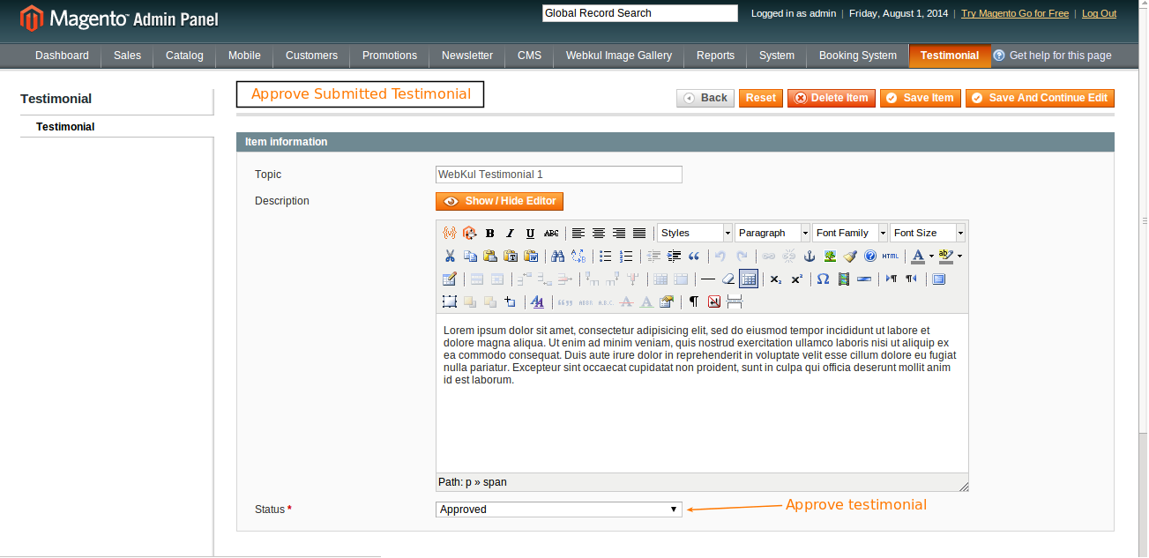This screenshot has height=558, width=1149.
Task: Open the Find/Replace A-B icon
Action: pos(578,256)
